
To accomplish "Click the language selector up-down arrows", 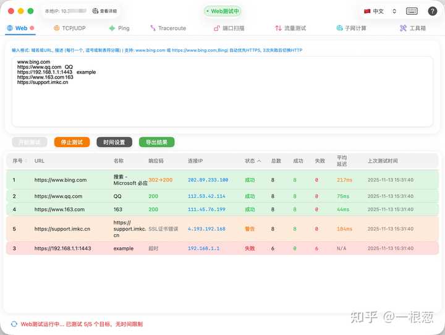I will [x=394, y=11].
